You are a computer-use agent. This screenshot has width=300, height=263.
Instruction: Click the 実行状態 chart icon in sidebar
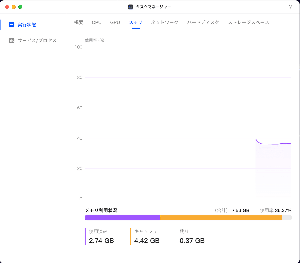point(11,25)
